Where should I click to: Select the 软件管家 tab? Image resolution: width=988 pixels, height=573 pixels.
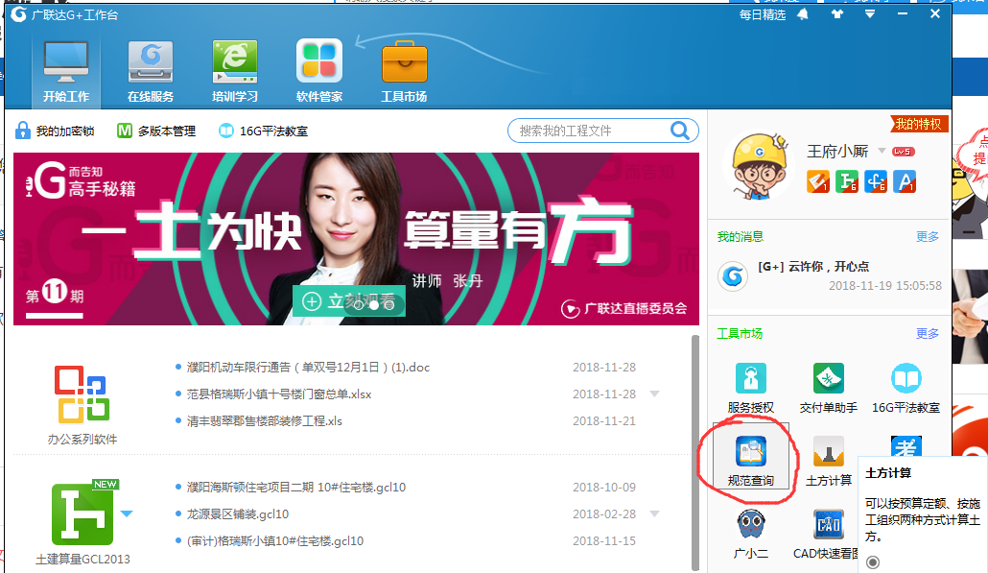tap(319, 72)
